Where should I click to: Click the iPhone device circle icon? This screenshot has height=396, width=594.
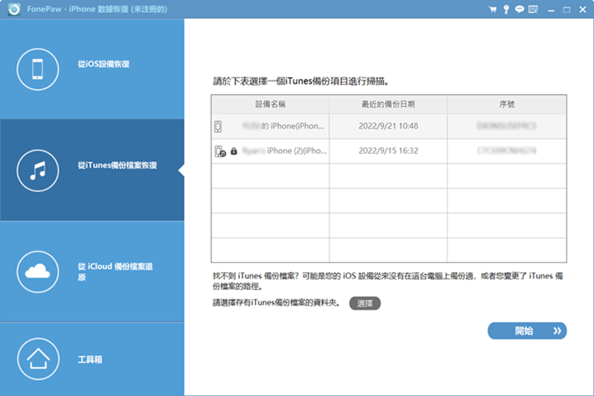(x=37, y=69)
